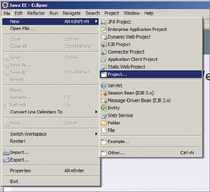Click the Ctrl+N shortcut text beside Other...
Image resolution: width=210 pixels, height=192 pixels.
[x=187, y=153]
